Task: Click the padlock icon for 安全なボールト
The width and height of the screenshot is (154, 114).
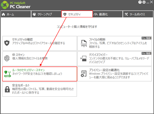Action: 7,89
